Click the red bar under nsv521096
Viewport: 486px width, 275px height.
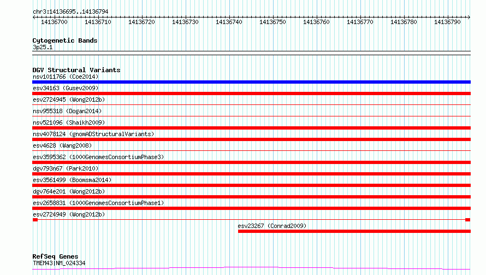tap(251, 128)
